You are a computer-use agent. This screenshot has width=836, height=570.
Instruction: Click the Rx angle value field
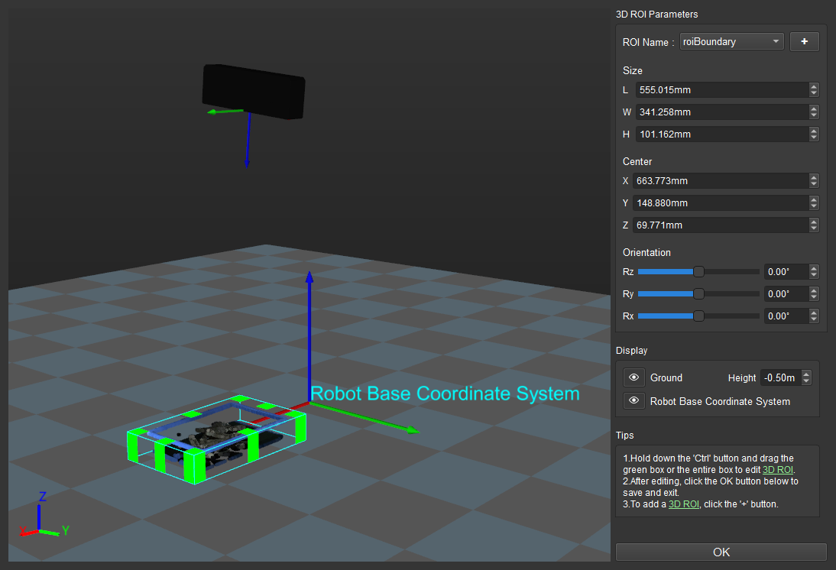pos(786,316)
